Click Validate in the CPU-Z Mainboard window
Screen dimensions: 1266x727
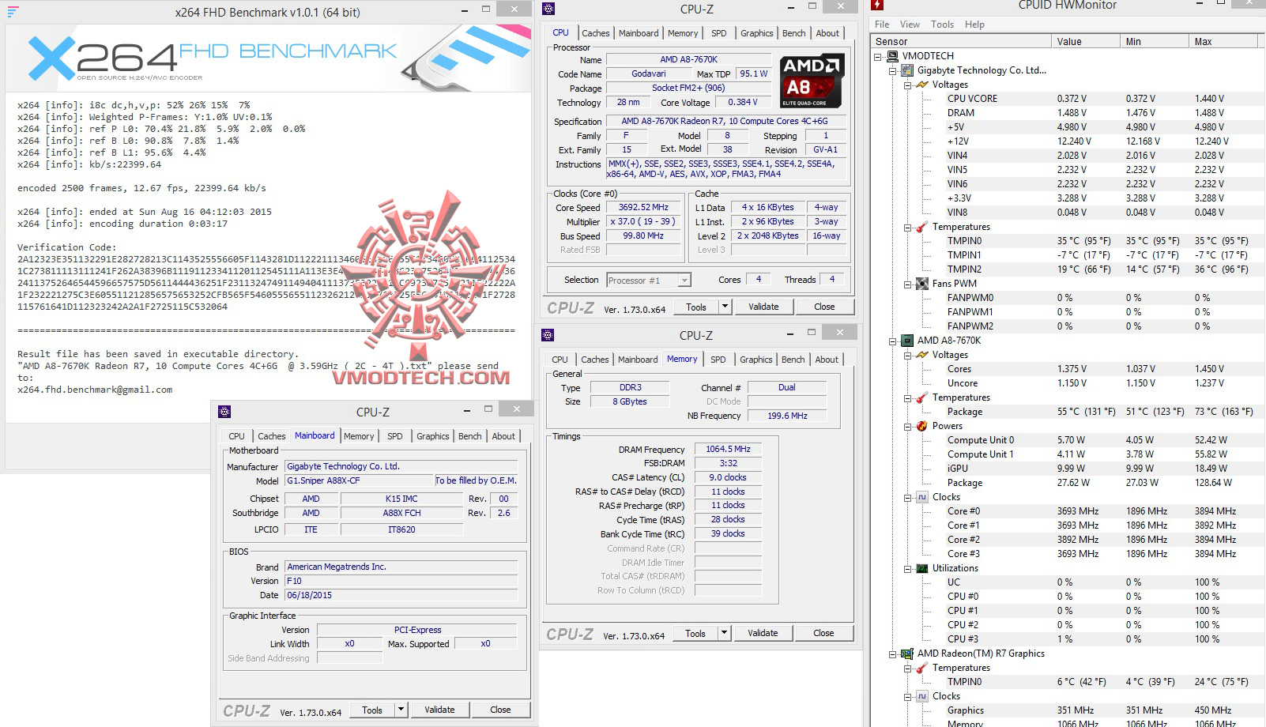[x=439, y=710]
